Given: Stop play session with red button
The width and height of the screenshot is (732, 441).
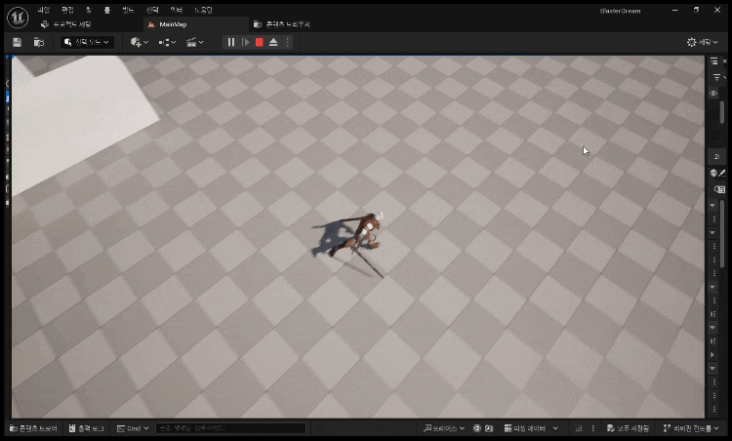Looking at the screenshot, I should [x=260, y=43].
